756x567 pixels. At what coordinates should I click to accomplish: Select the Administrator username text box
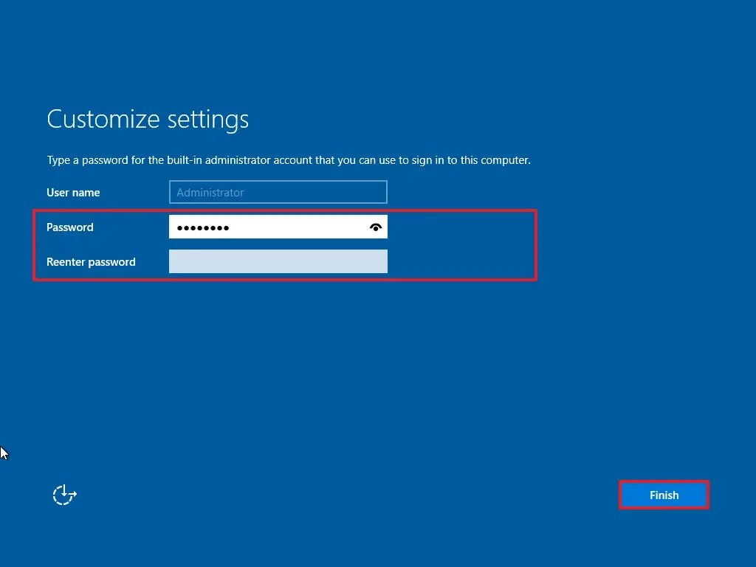click(x=278, y=192)
